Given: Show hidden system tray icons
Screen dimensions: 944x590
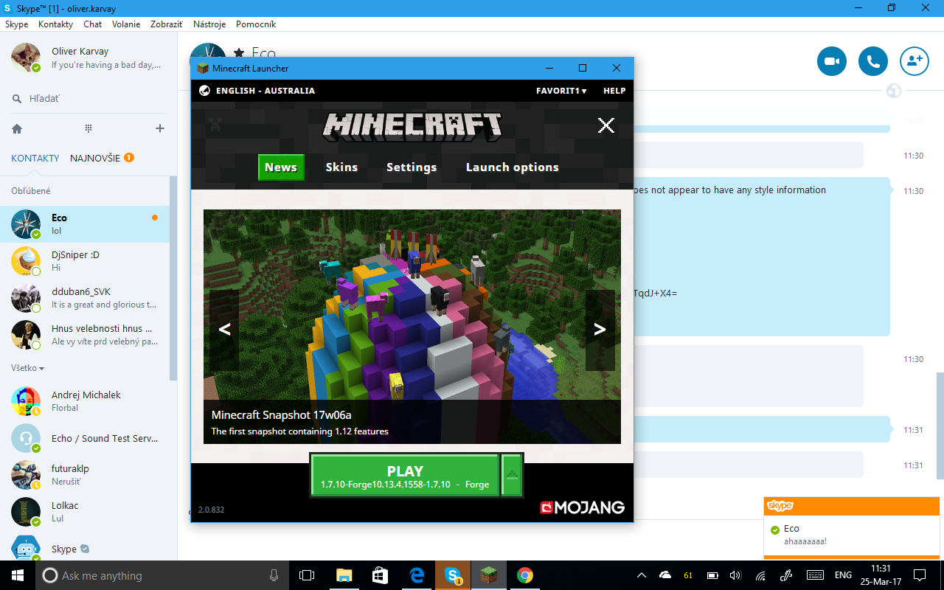Looking at the screenshot, I should point(642,575).
